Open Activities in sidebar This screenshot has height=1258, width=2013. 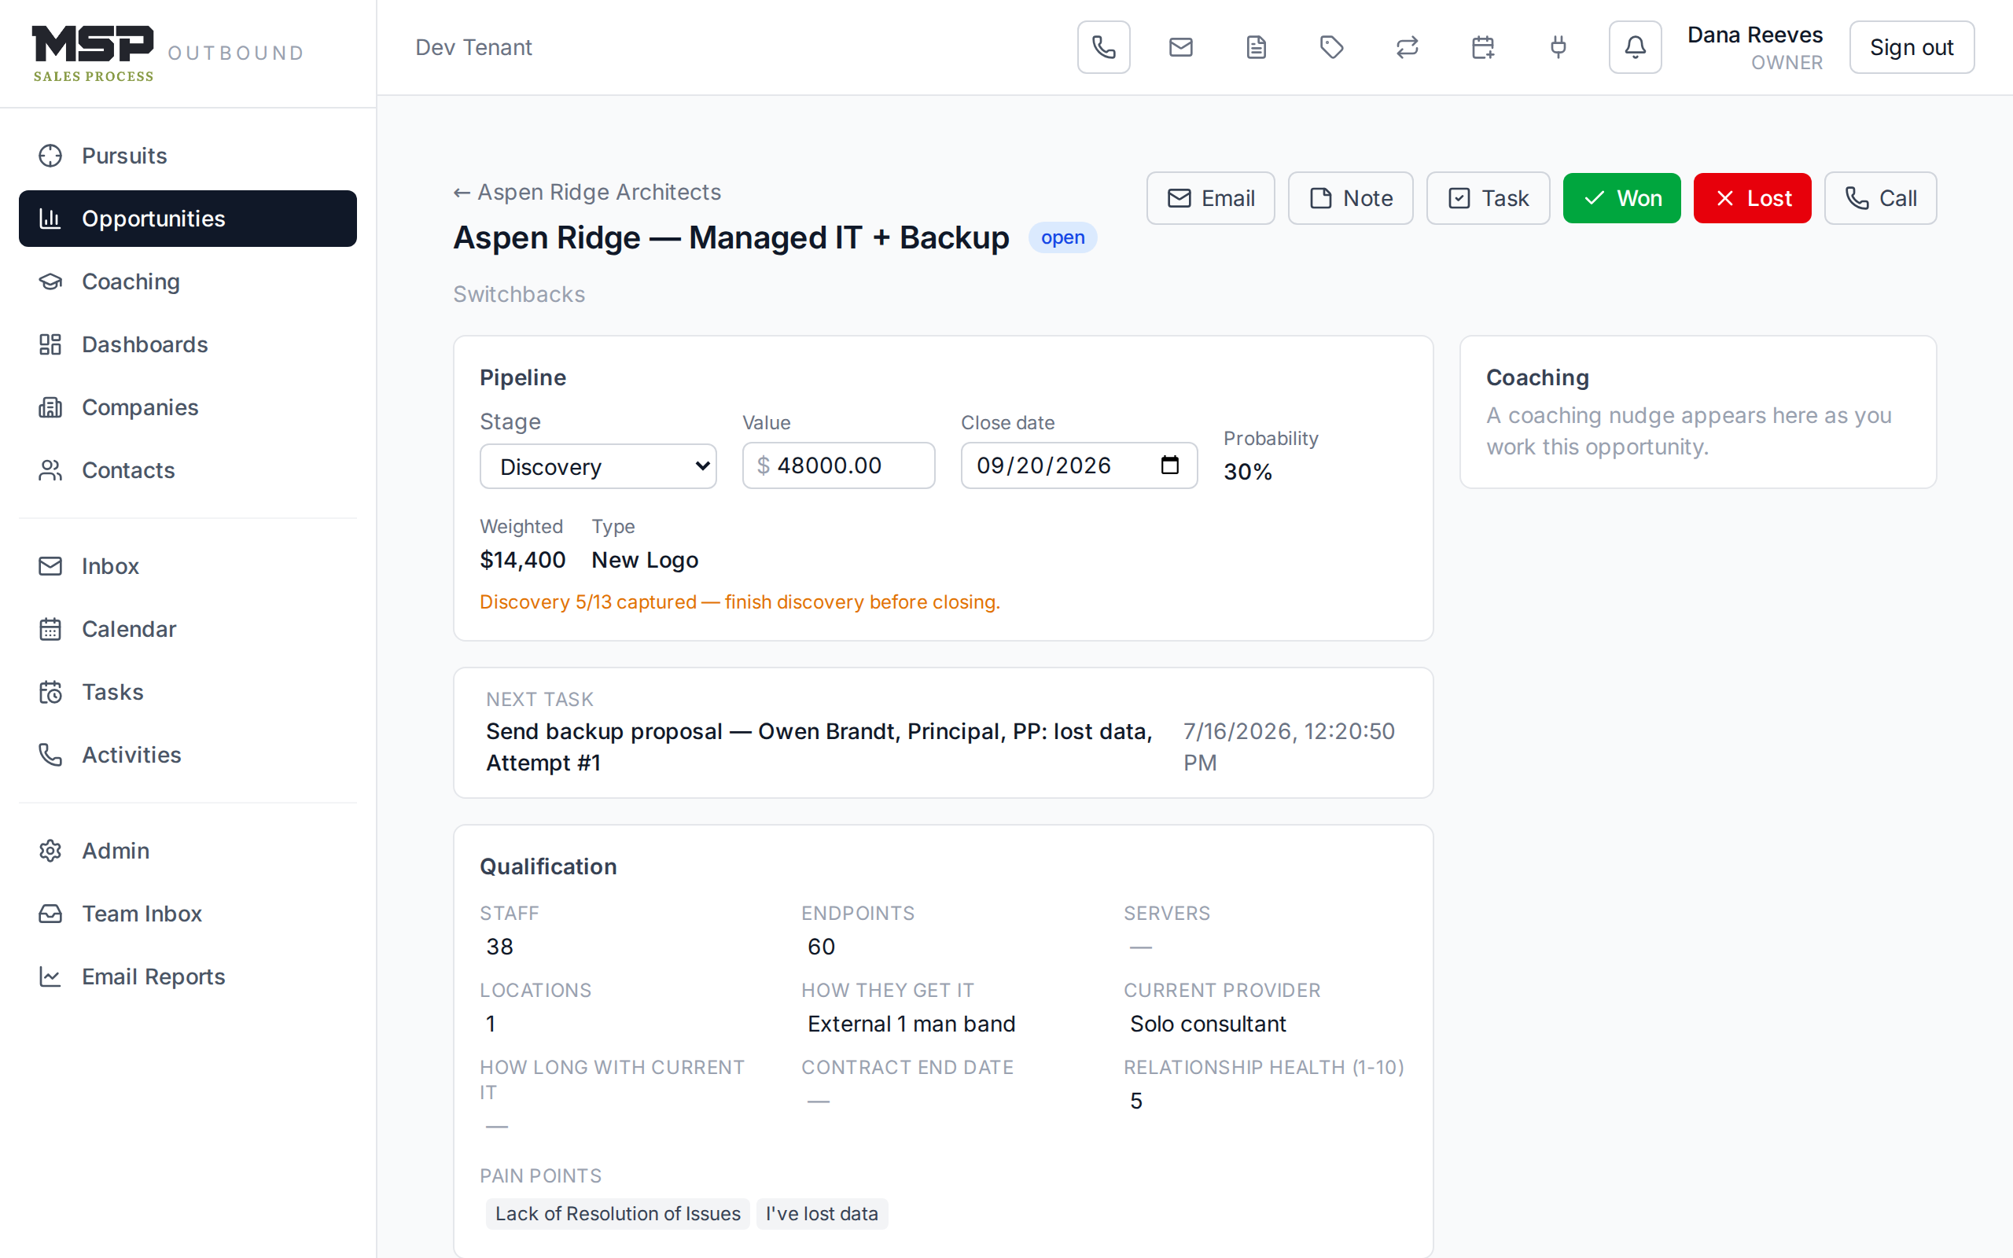pyautogui.click(x=188, y=755)
